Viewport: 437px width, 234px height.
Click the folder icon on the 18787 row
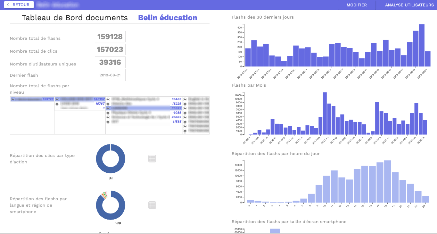pos(57,104)
